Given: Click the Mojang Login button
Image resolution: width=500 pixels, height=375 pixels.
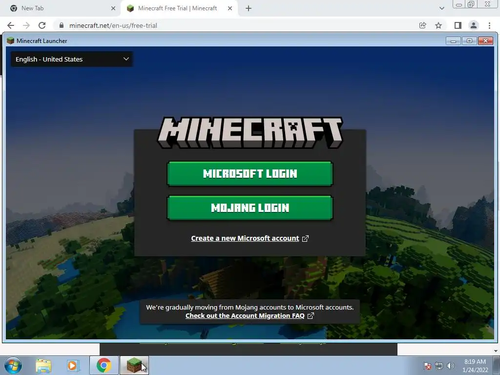Looking at the screenshot, I should [250, 208].
